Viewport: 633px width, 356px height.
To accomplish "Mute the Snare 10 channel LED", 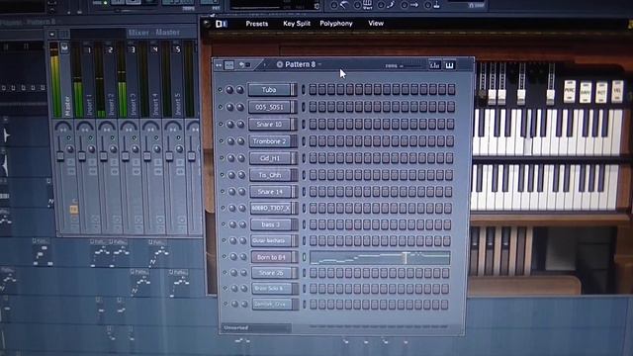I will pos(221,125).
